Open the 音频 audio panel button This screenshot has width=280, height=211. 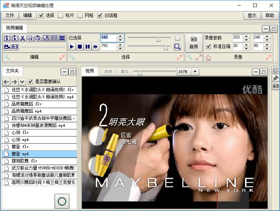pyautogui.click(x=194, y=43)
